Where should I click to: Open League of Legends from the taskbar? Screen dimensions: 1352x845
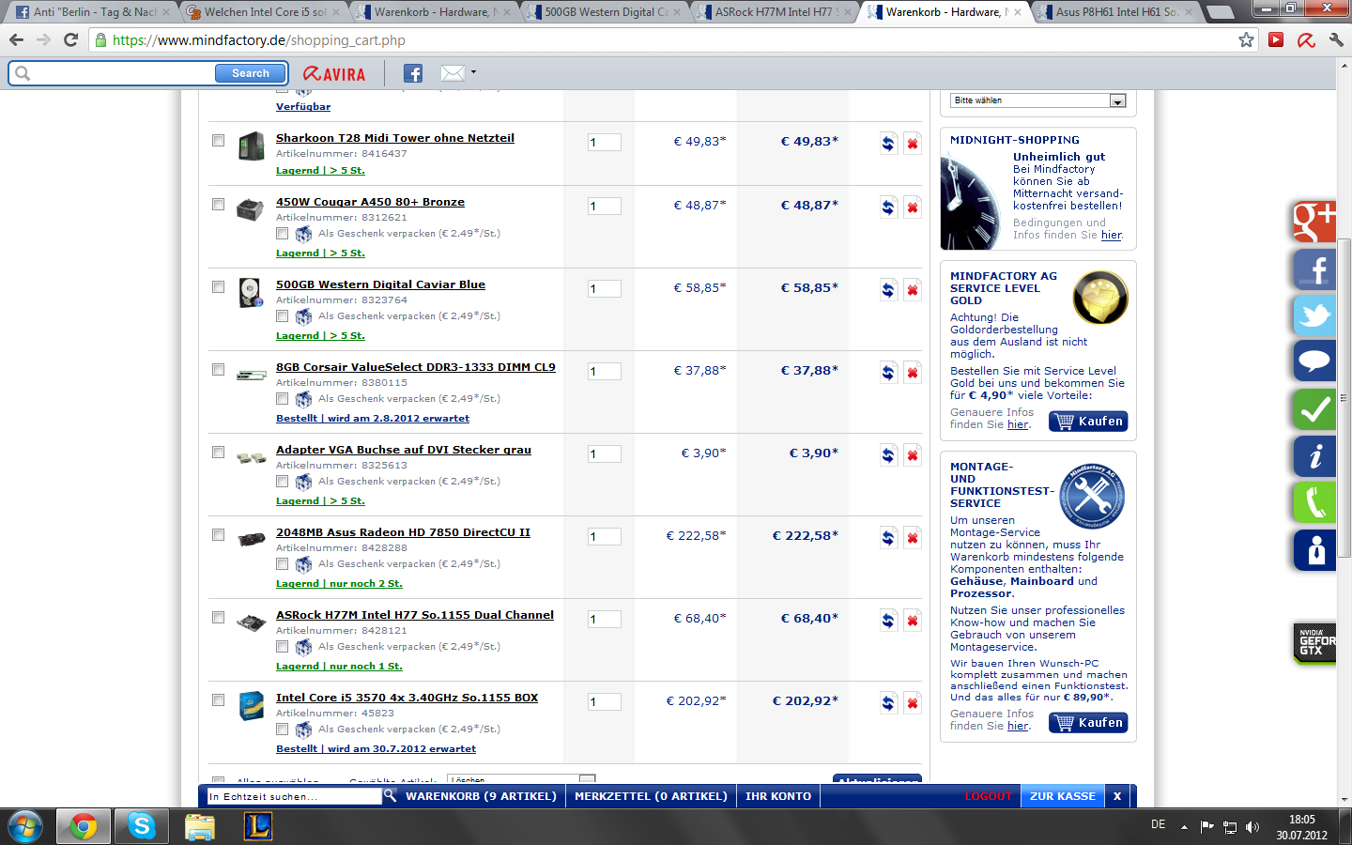pos(257,826)
